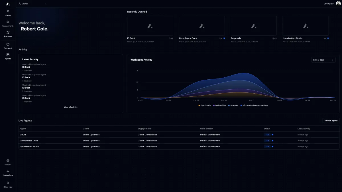The width and height of the screenshot is (342, 192).
Task: Select the Integrations icon in the sidebar
Action: [8, 173]
